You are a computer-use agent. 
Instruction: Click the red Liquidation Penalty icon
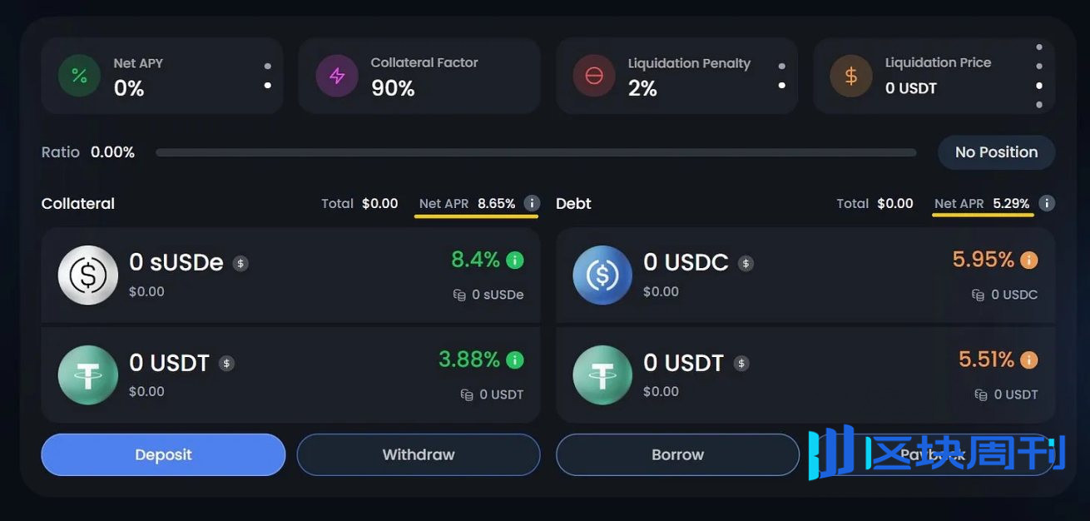click(x=594, y=77)
